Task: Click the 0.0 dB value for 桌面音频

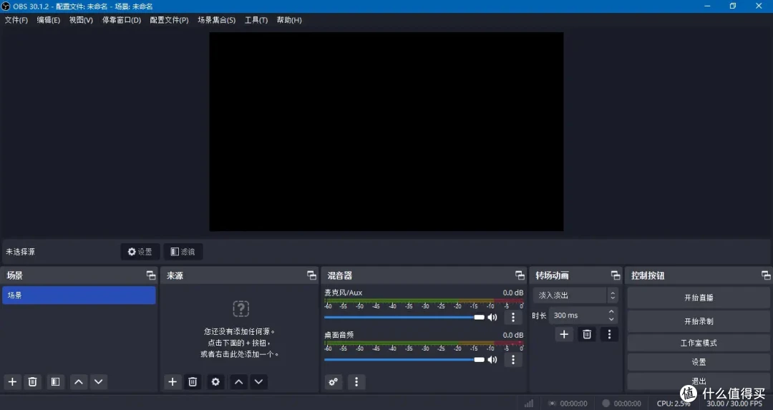Action: (513, 335)
